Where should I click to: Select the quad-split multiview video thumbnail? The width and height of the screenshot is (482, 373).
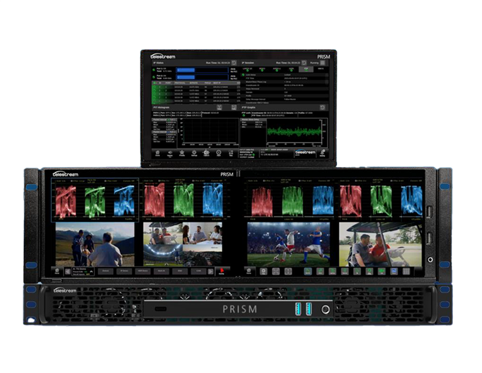(183, 244)
